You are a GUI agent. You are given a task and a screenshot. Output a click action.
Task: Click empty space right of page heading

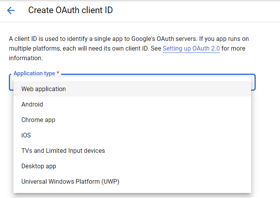[x=193, y=10]
